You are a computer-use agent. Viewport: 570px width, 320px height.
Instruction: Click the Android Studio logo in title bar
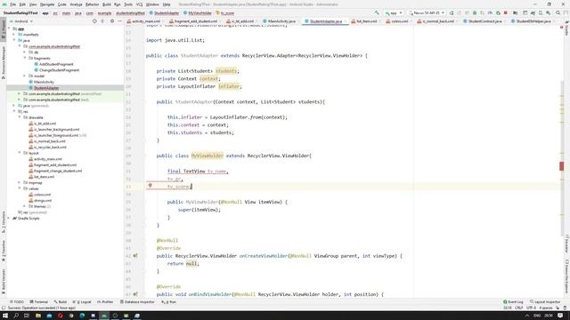pos(4,4)
